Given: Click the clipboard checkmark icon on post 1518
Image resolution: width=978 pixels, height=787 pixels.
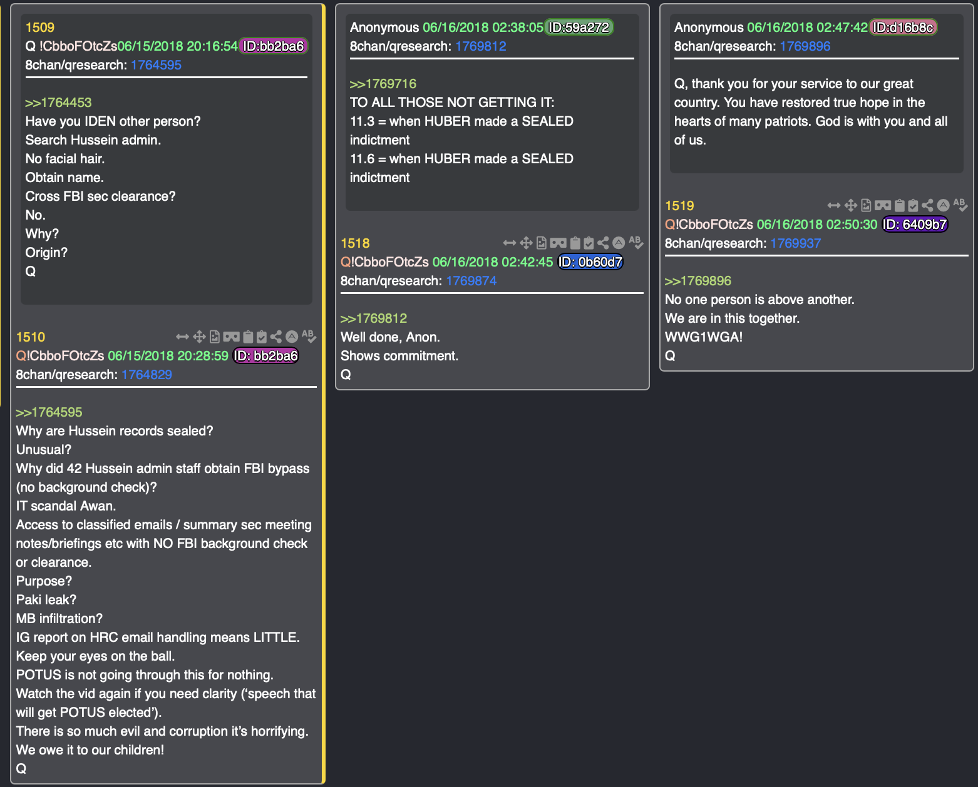Looking at the screenshot, I should (x=589, y=243).
